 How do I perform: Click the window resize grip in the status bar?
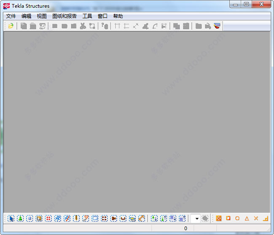(269, 230)
